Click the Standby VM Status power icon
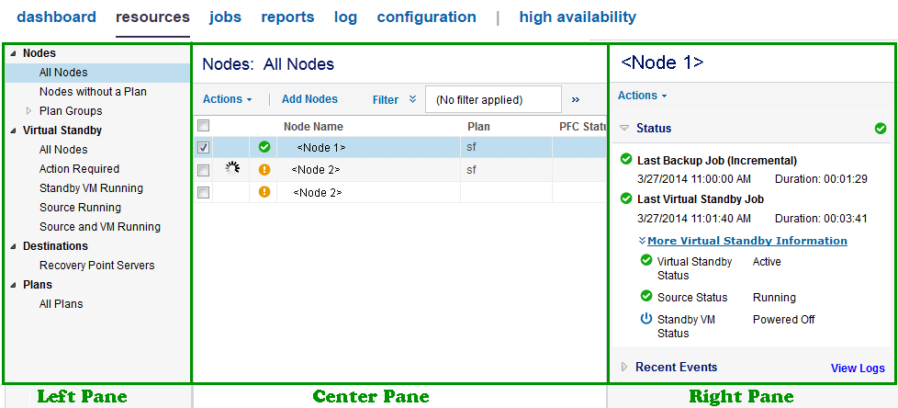This screenshot has width=898, height=408. click(x=645, y=319)
